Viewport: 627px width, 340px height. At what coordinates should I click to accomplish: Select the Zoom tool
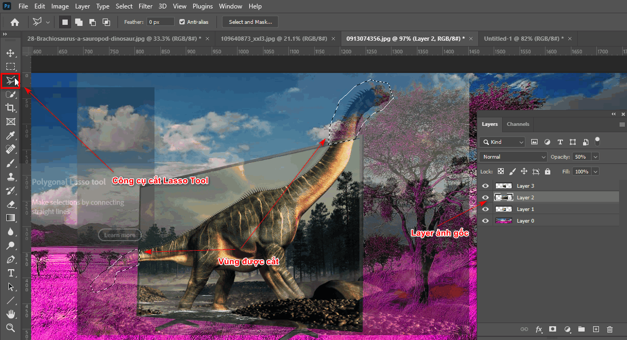pos(11,328)
